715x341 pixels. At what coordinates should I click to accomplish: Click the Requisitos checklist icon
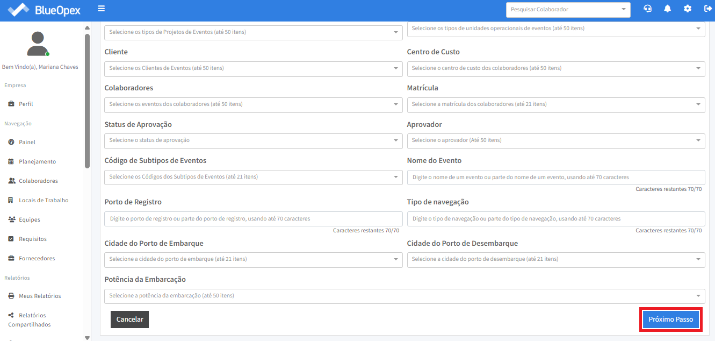(x=11, y=239)
